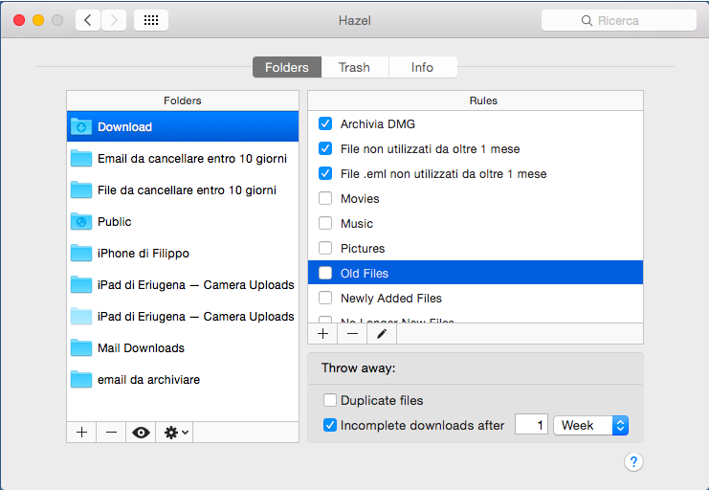Image resolution: width=709 pixels, height=490 pixels.
Task: Switch to the Folders tab
Action: [287, 67]
